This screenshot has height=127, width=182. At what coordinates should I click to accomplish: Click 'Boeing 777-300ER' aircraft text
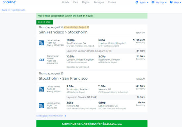point(55,45)
